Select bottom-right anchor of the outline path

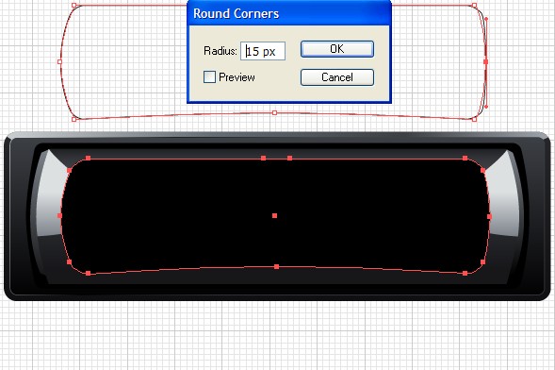coord(475,120)
